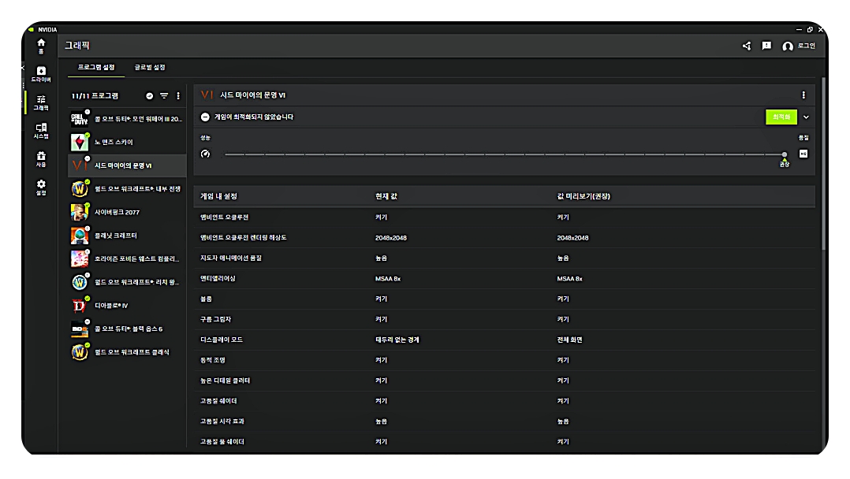The width and height of the screenshot is (850, 479).
Task: Select 플래닛 크래프터 in program list
Action: [x=127, y=235]
